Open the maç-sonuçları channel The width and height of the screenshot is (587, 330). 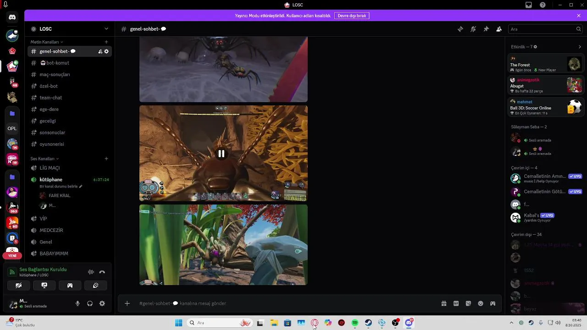pos(70,74)
